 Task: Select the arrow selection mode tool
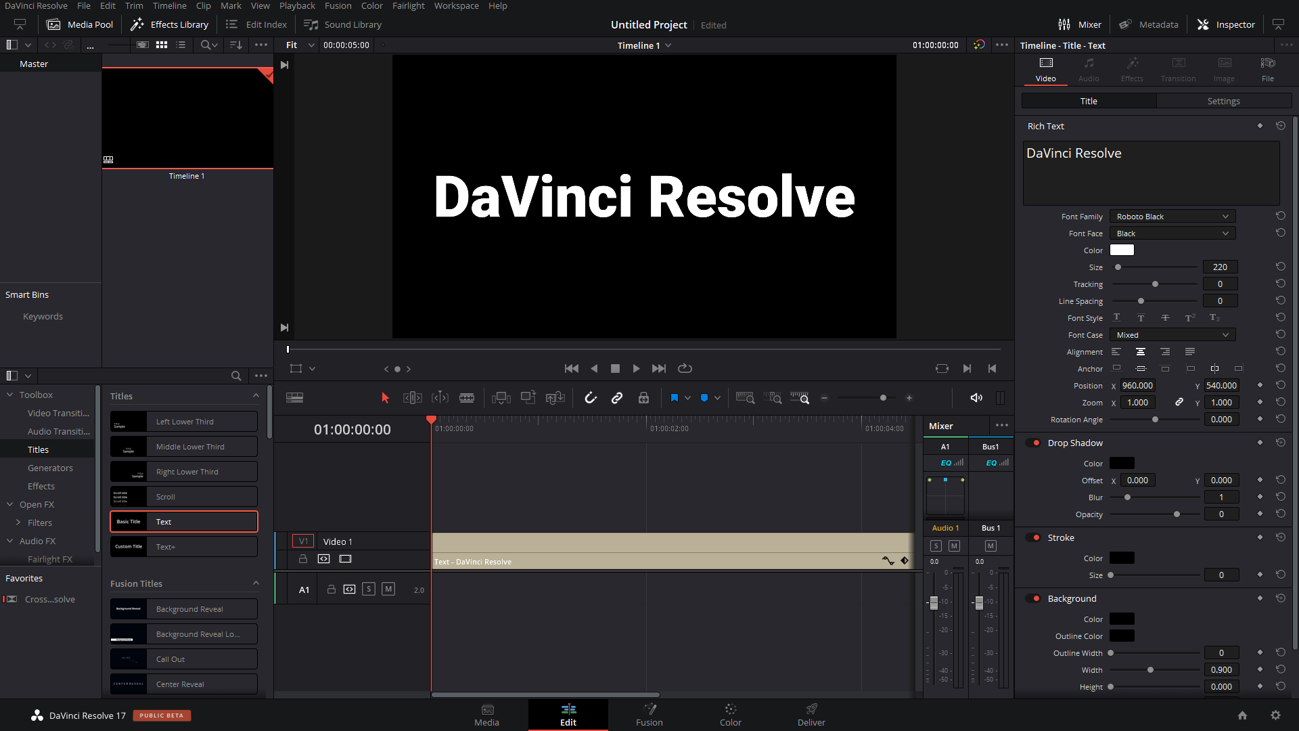[386, 398]
